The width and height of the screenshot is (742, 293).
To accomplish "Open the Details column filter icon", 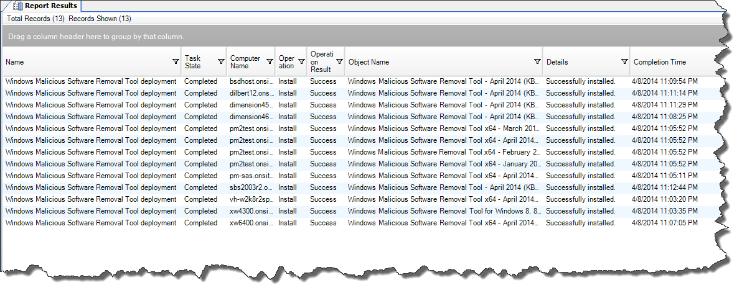I will click(x=624, y=62).
